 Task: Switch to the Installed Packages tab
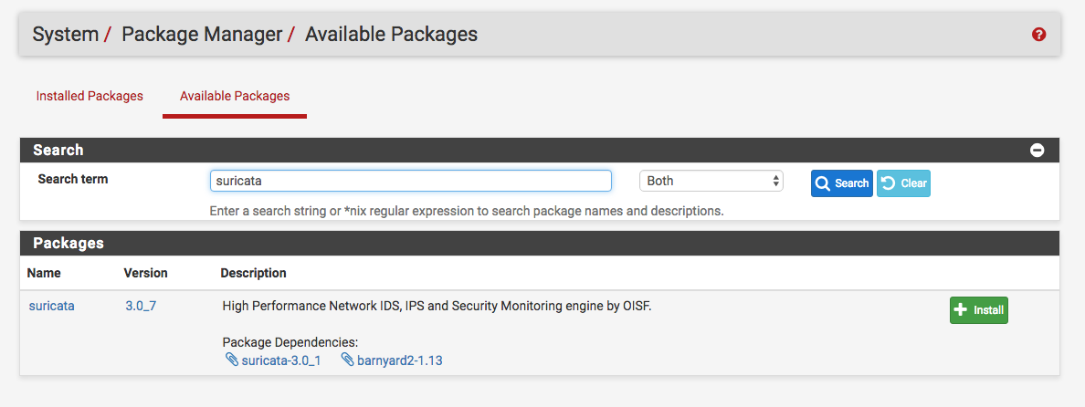pos(90,96)
